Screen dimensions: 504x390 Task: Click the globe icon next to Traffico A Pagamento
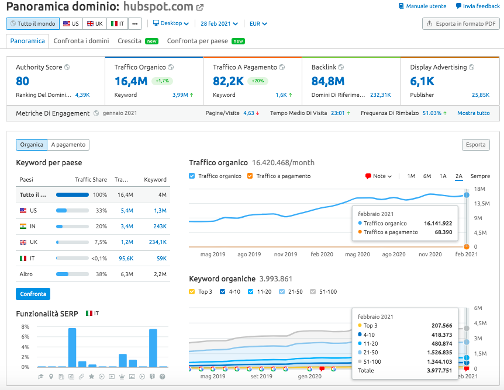pos(282,67)
